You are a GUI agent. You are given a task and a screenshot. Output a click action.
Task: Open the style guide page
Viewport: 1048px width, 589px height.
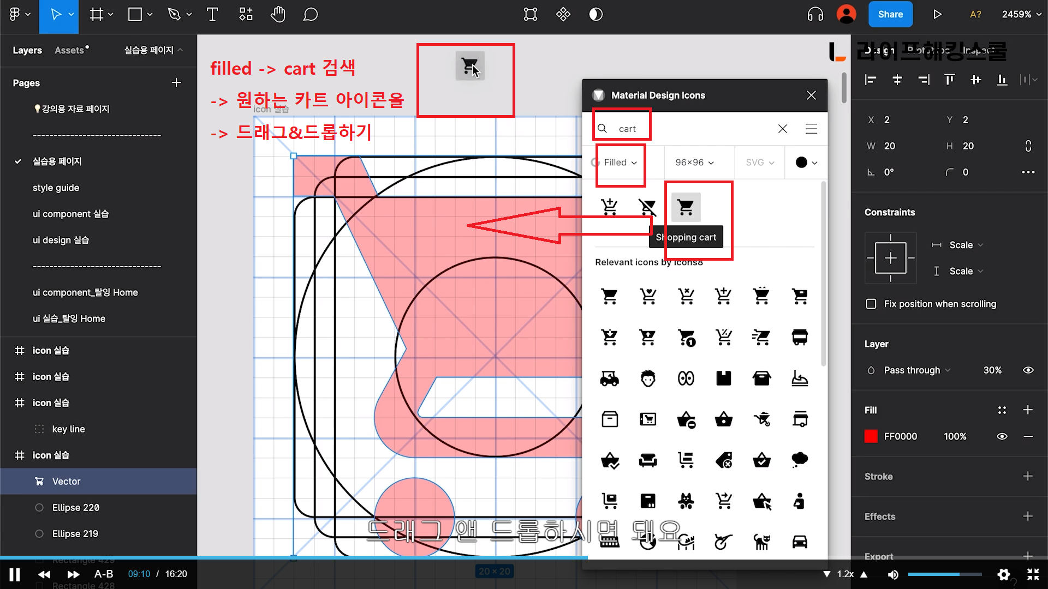(56, 188)
